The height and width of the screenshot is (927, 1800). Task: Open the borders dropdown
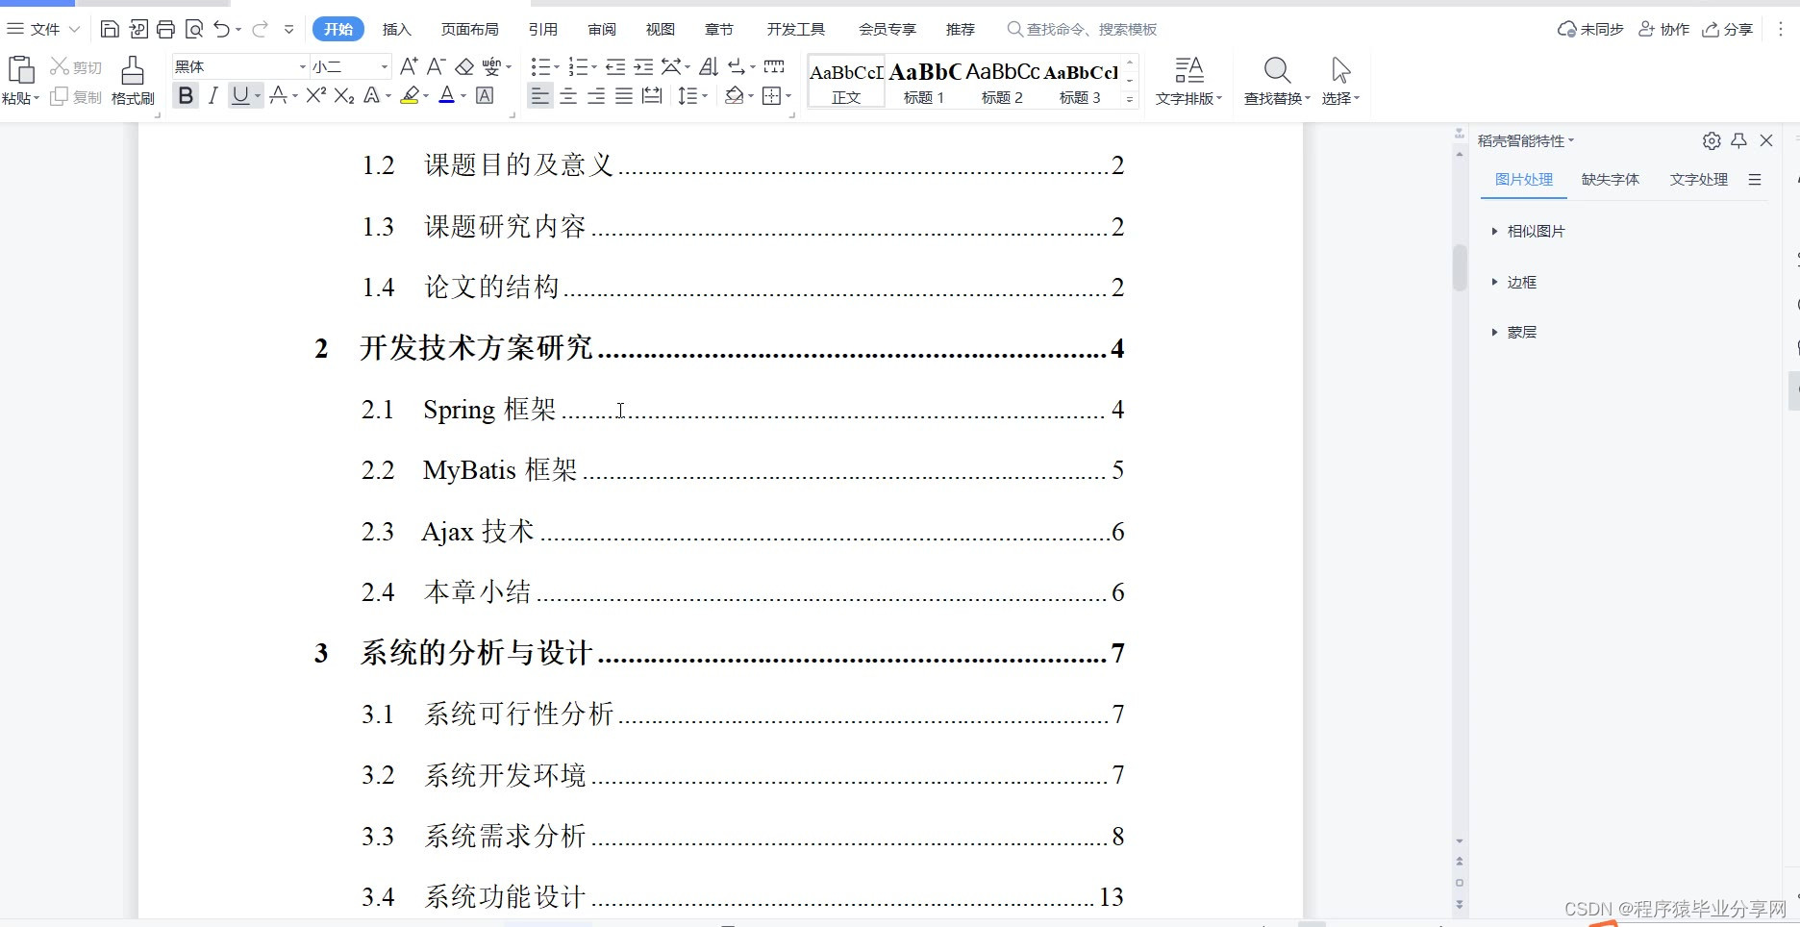(788, 95)
